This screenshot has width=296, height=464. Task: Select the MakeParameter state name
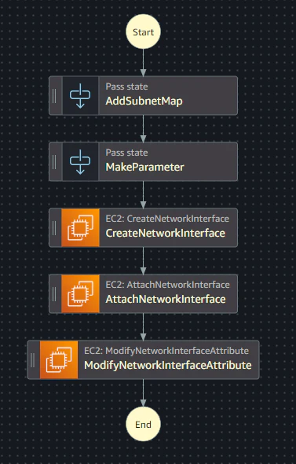coord(144,168)
